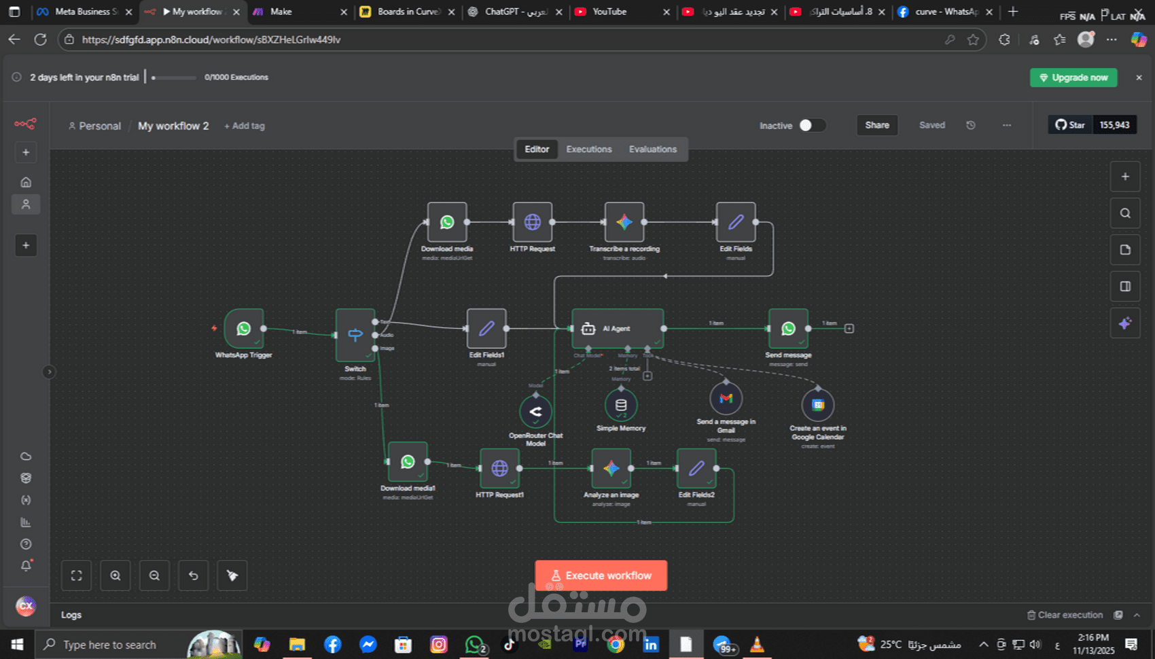Open the AI assistant sparkle button

pyautogui.click(x=1125, y=323)
